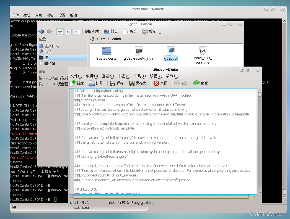Open Konsole 设置 menu
The image size is (290, 219).
(62, 15)
